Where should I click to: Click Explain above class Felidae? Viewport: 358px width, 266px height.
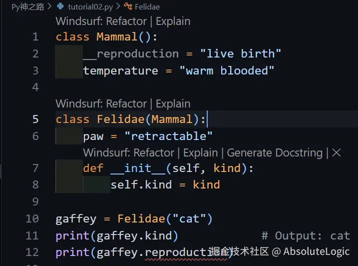click(173, 104)
